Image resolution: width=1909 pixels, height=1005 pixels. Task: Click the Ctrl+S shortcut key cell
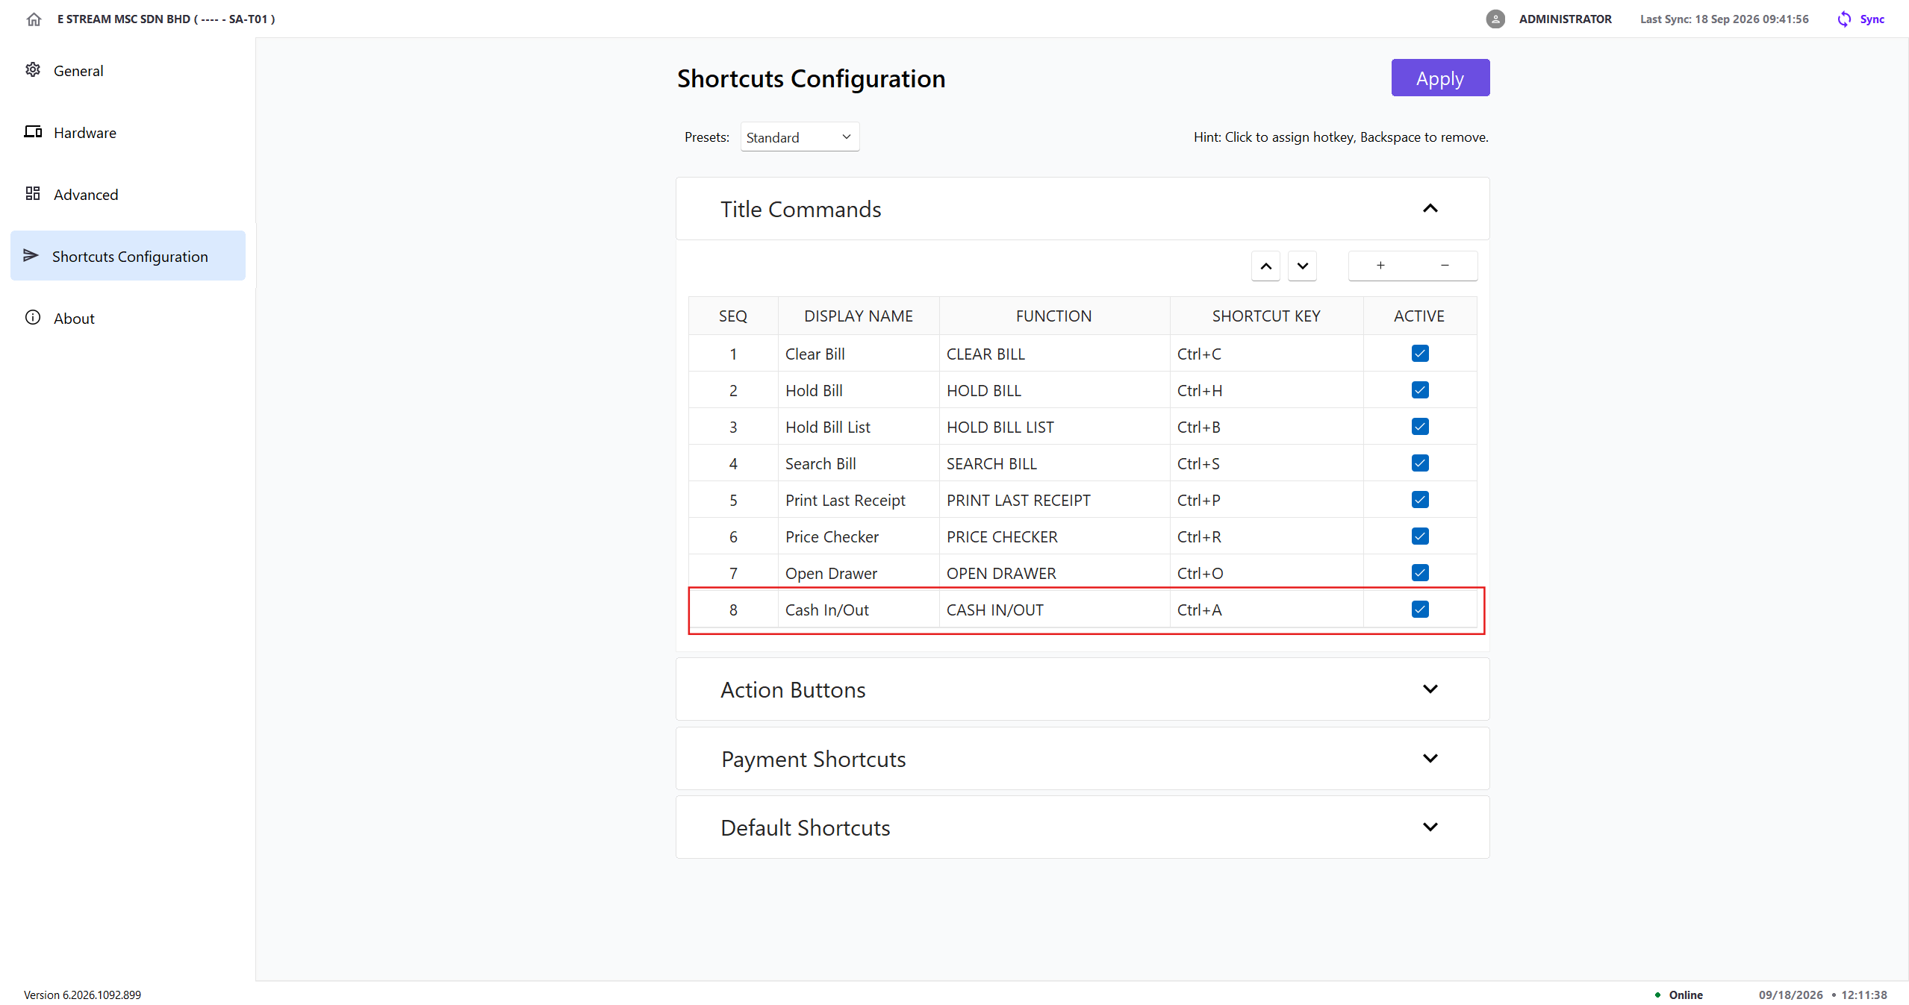[1266, 463]
